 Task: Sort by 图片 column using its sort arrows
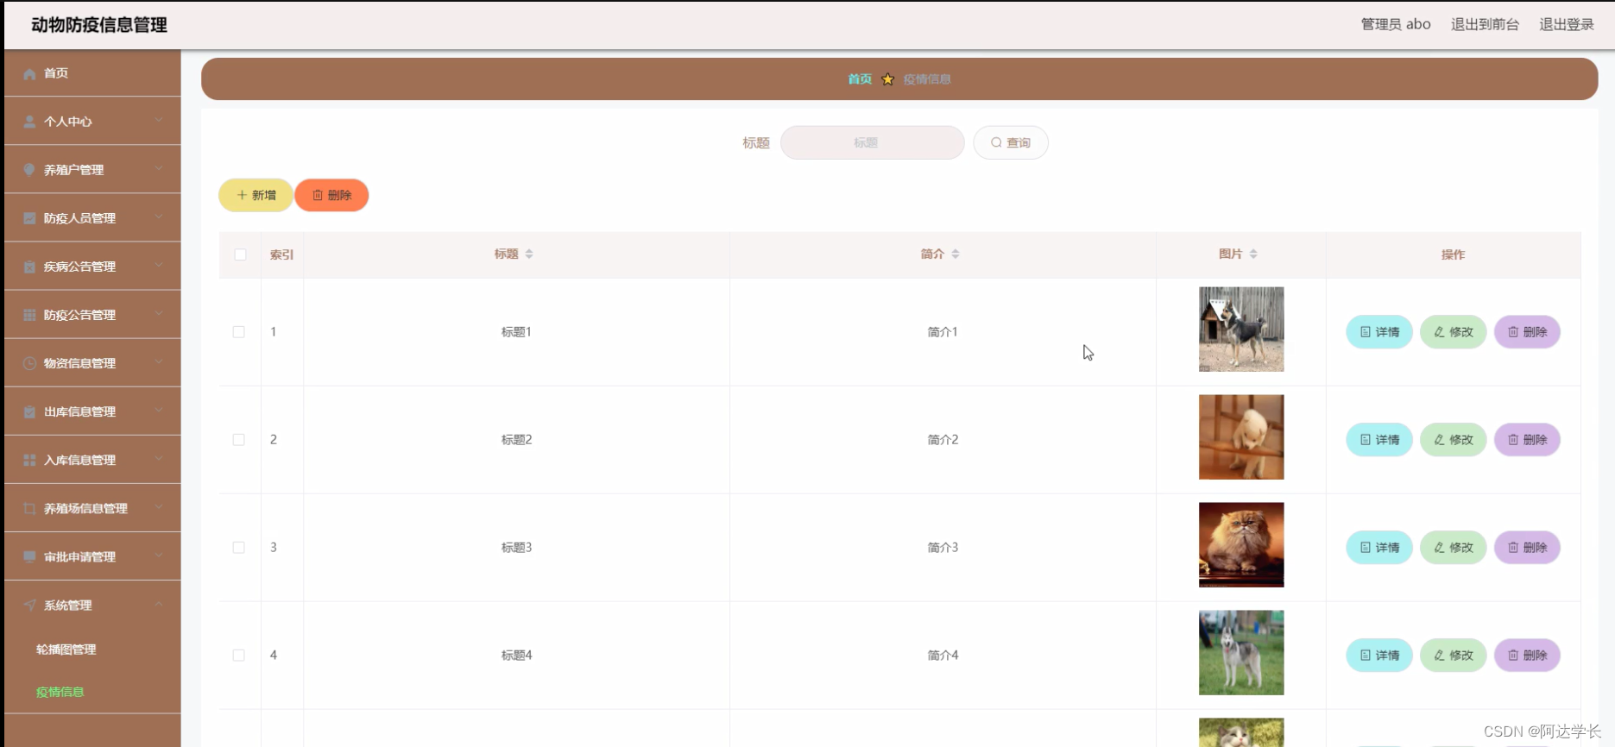(x=1253, y=254)
